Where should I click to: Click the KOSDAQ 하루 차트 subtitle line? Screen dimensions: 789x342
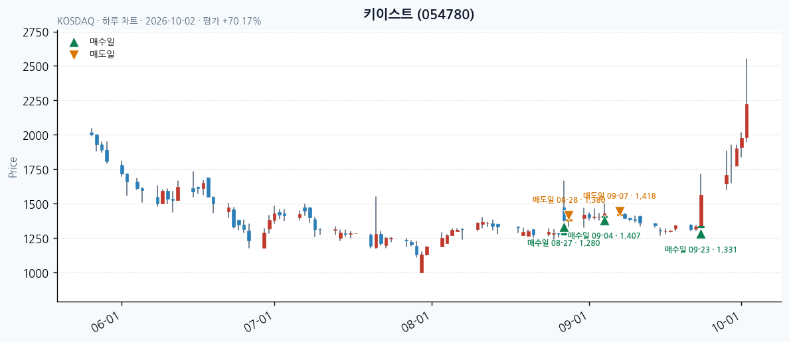159,21
